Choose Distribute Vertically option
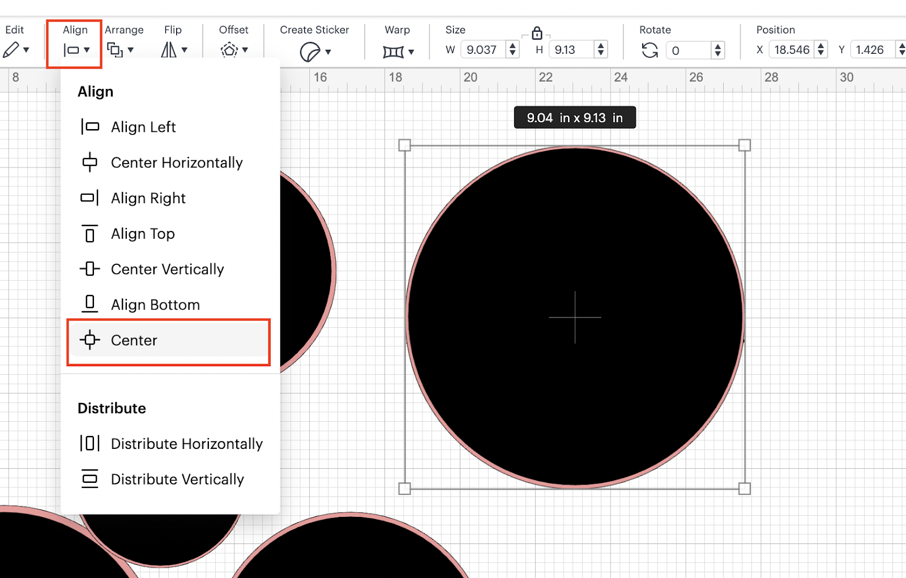Screen dimensions: 906x578 pyautogui.click(x=170, y=479)
